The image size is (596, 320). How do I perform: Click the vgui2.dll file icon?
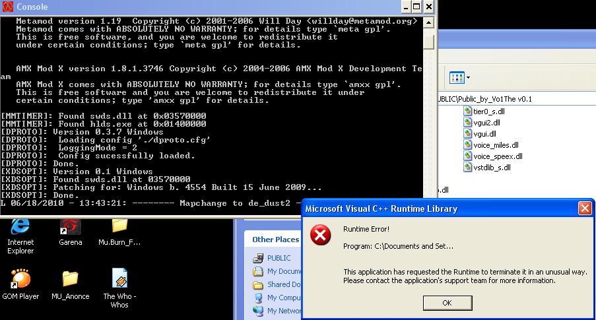(x=467, y=122)
